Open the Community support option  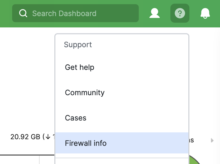[85, 93]
